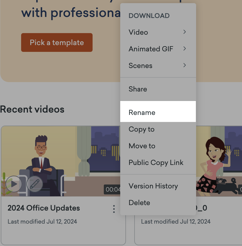This screenshot has width=242, height=246.
Task: Expand the Animated GIF submenu arrow
Action: [185, 49]
